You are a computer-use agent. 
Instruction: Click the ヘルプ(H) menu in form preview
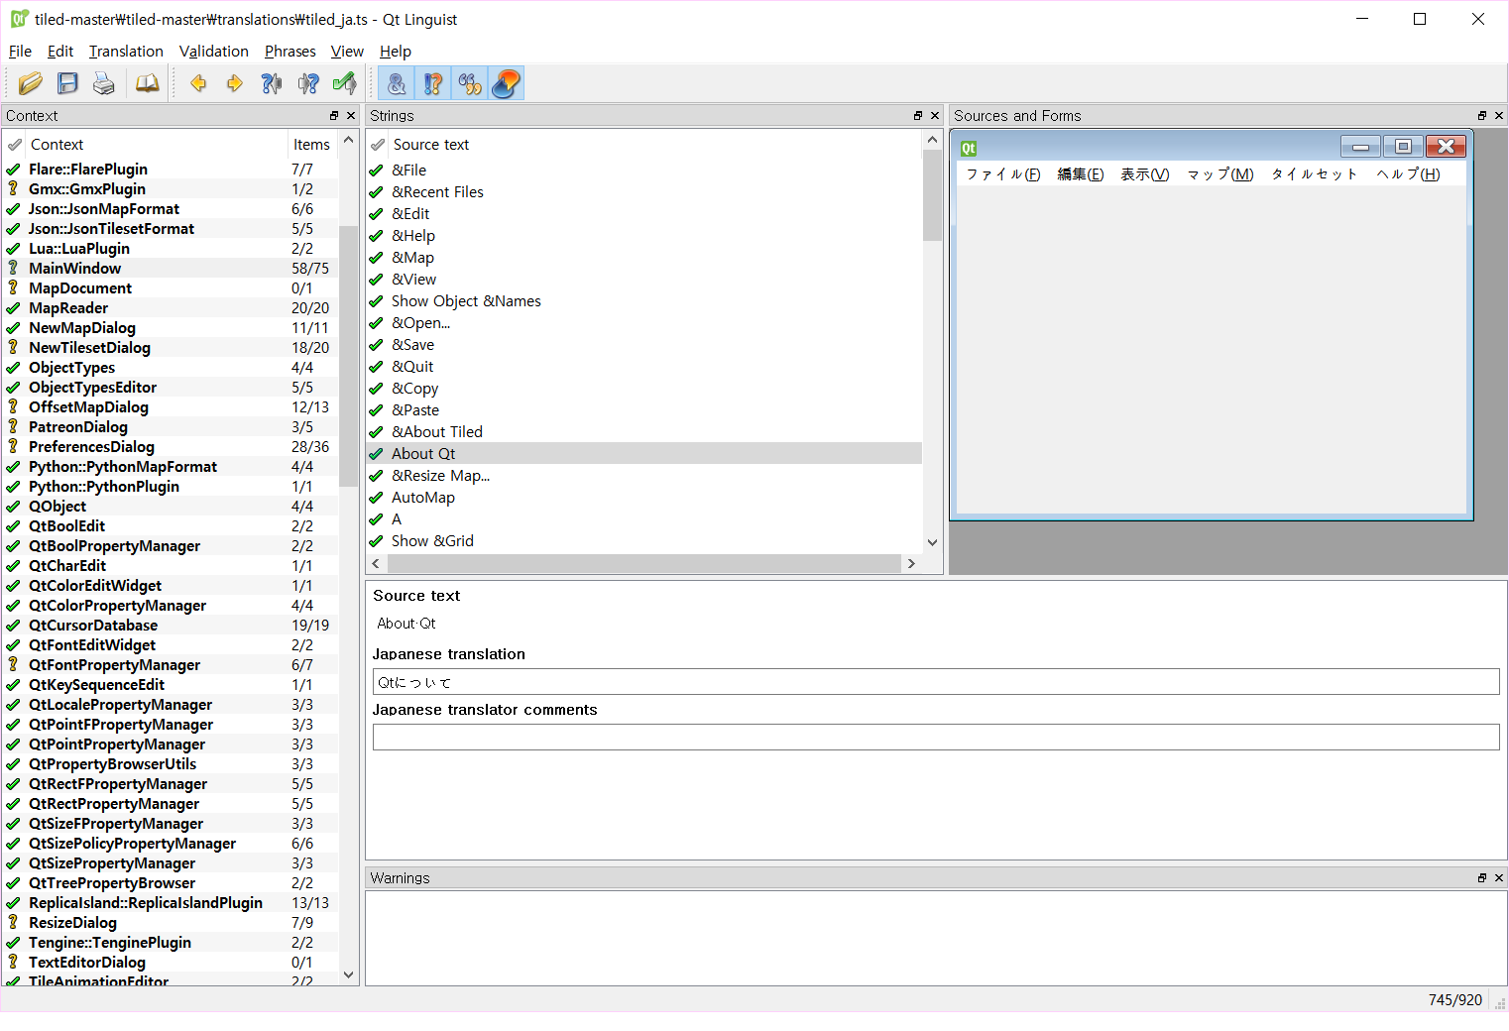[x=1408, y=174]
